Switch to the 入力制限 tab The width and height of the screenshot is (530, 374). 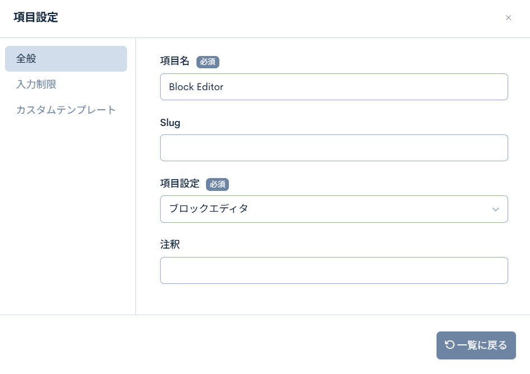point(36,85)
